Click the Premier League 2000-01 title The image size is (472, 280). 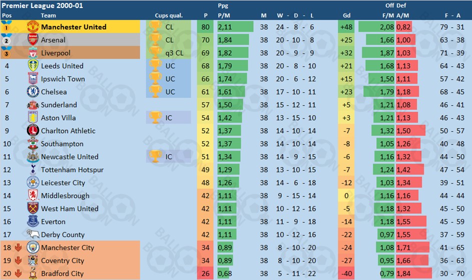pyautogui.click(x=42, y=5)
